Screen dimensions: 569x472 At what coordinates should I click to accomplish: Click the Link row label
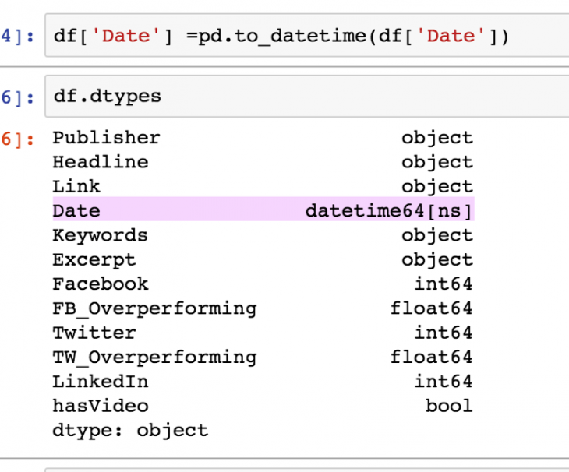click(76, 186)
